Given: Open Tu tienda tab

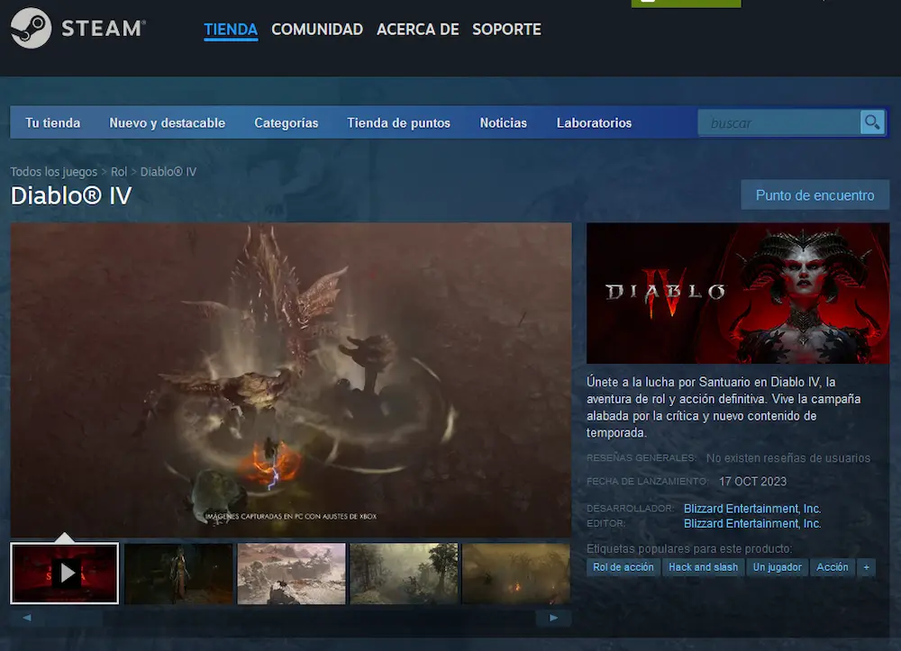Looking at the screenshot, I should 53,122.
